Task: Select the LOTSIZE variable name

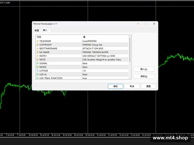Action: [44, 71]
